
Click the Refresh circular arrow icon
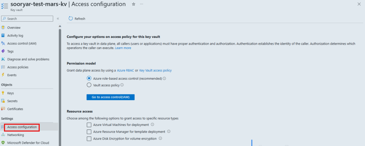71,19
